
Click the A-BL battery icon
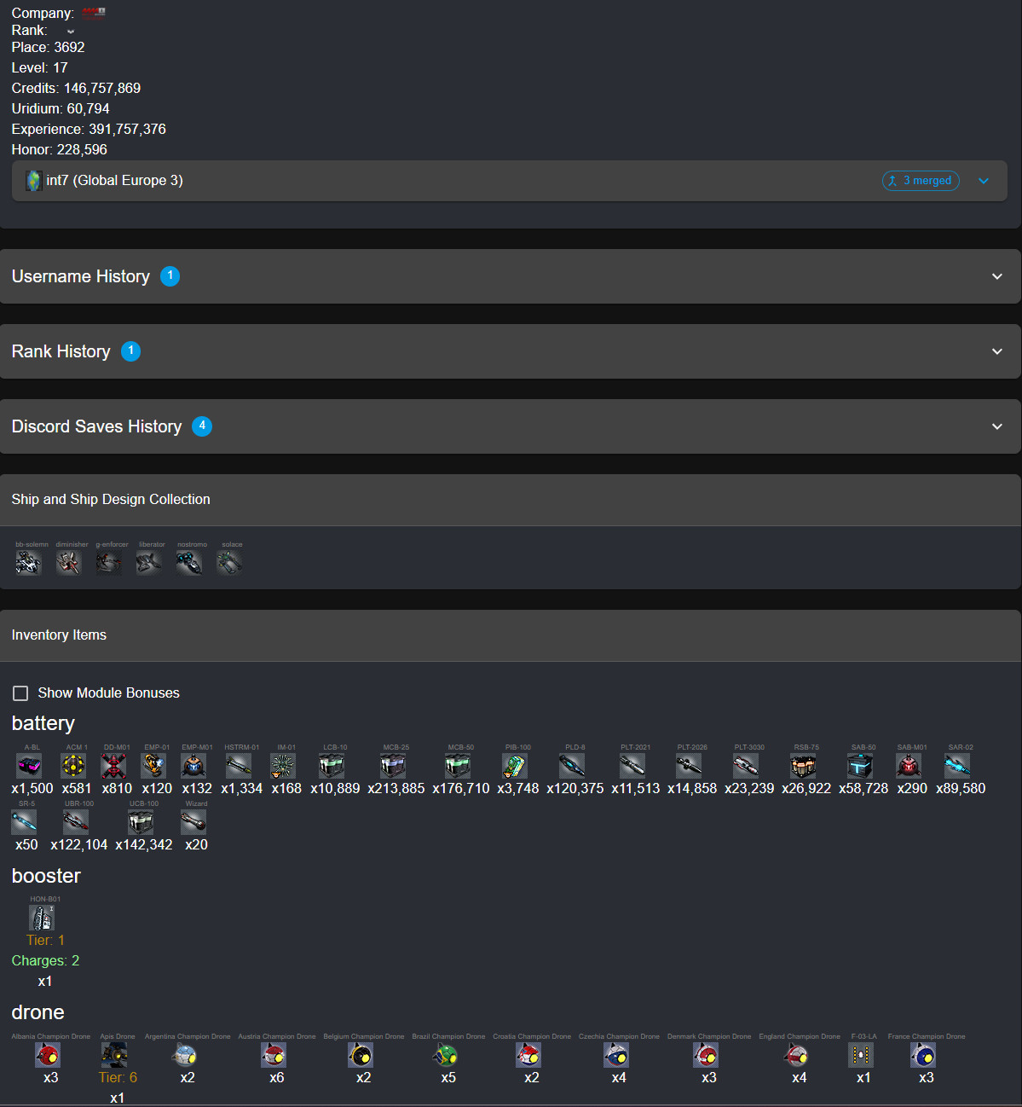coord(29,766)
